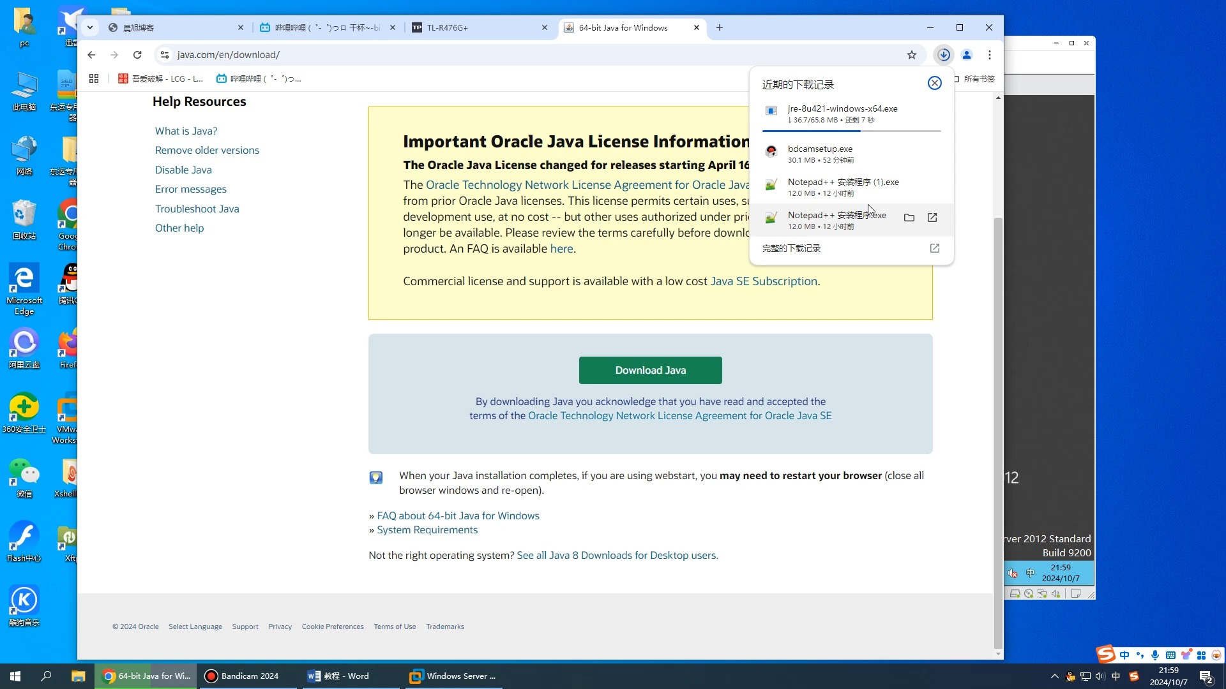Open the apps grid in bookmarks bar
Image resolution: width=1226 pixels, height=689 pixels.
(94, 78)
